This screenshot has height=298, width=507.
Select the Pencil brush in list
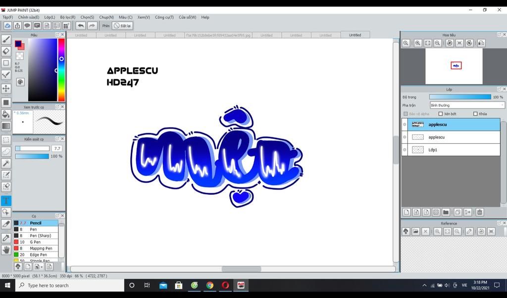36,223
